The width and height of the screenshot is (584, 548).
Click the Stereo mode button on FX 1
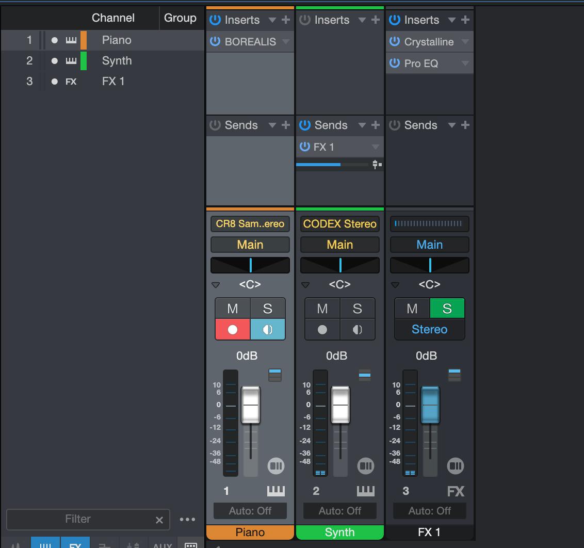pos(429,329)
